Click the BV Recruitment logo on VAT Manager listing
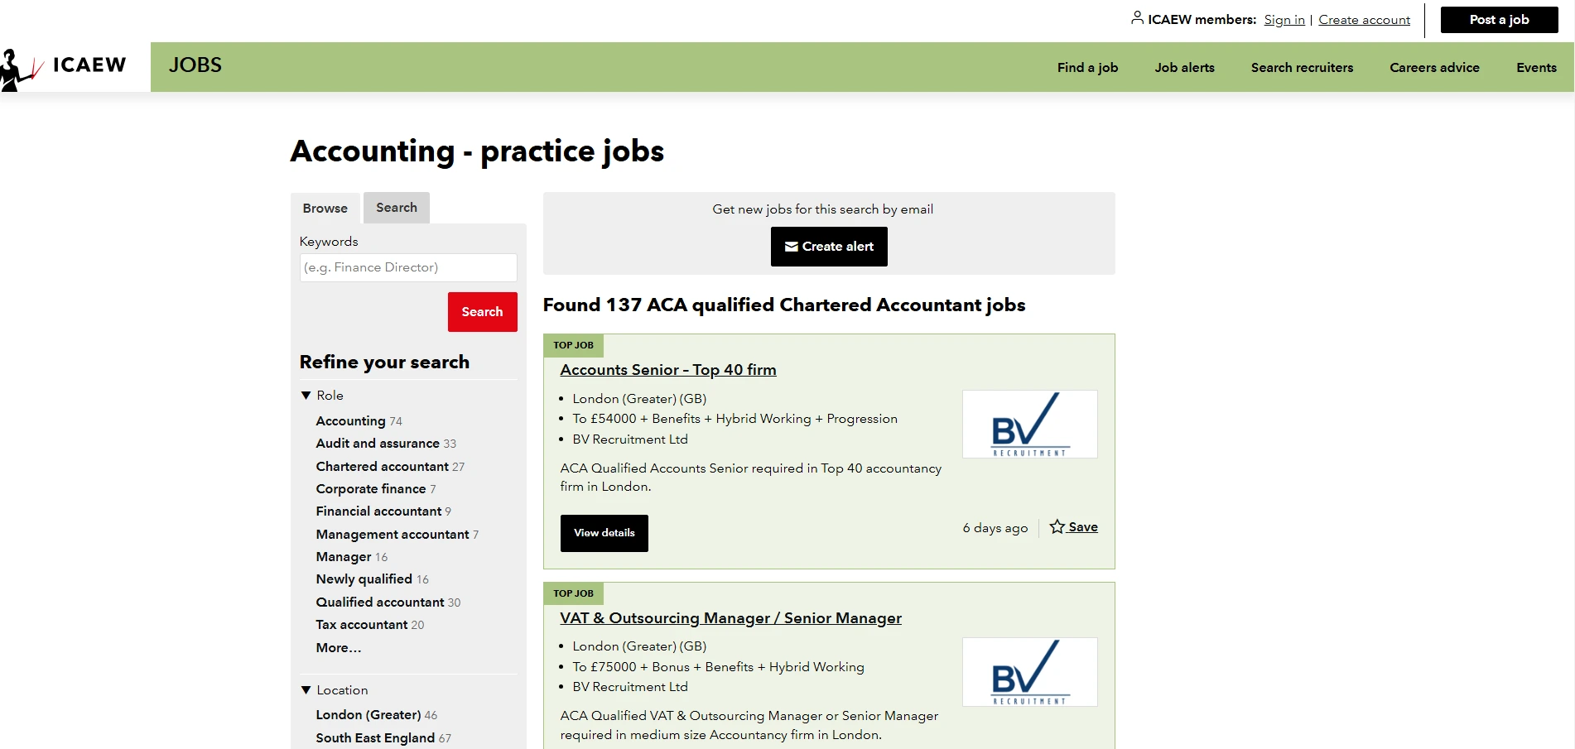This screenshot has height=749, width=1575. pos(1029,672)
